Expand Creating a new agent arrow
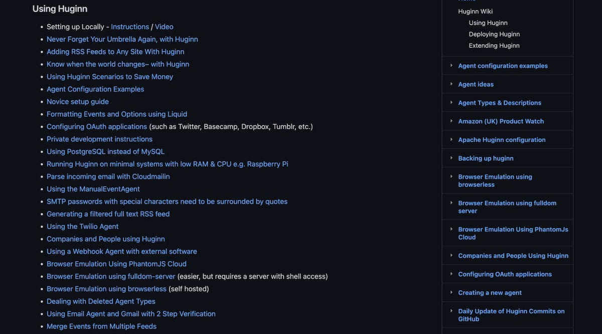The image size is (602, 334). tap(452, 293)
